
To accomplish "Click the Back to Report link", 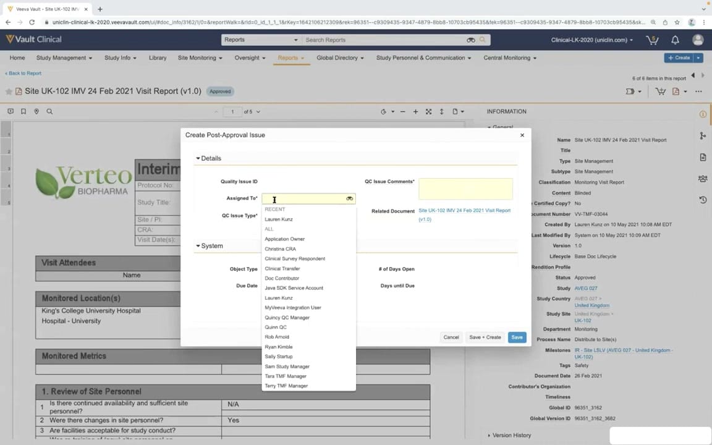I will point(23,73).
